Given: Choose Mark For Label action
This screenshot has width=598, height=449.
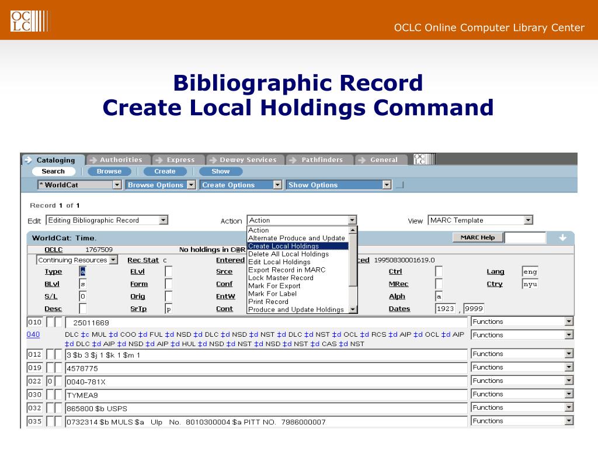Looking at the screenshot, I should click(x=298, y=293).
